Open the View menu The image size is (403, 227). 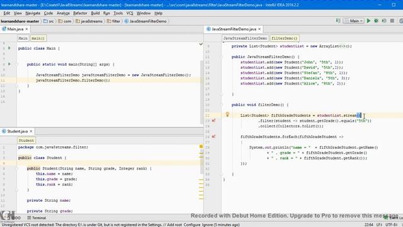pyautogui.click(x=18, y=13)
